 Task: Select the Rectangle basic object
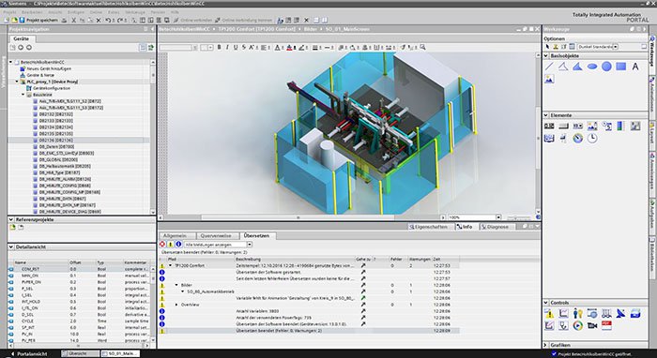click(x=621, y=67)
